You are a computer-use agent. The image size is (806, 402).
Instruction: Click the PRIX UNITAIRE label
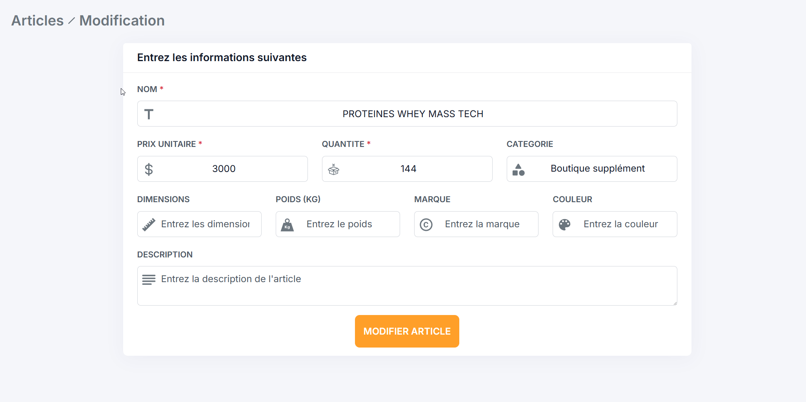click(x=166, y=144)
